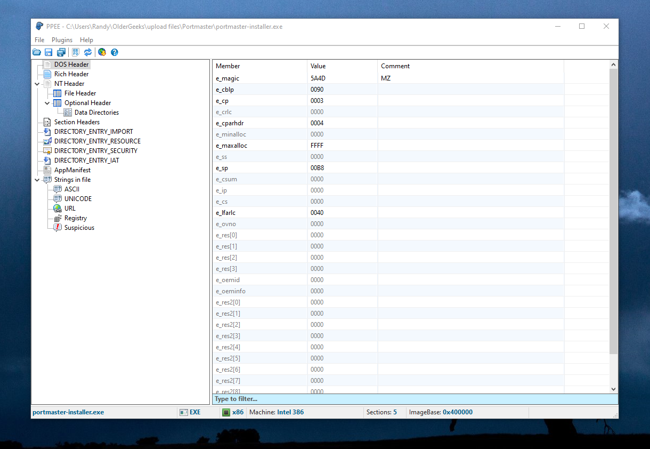Image resolution: width=650 pixels, height=449 pixels.
Task: Click the blue question mark help icon
Action: [114, 52]
